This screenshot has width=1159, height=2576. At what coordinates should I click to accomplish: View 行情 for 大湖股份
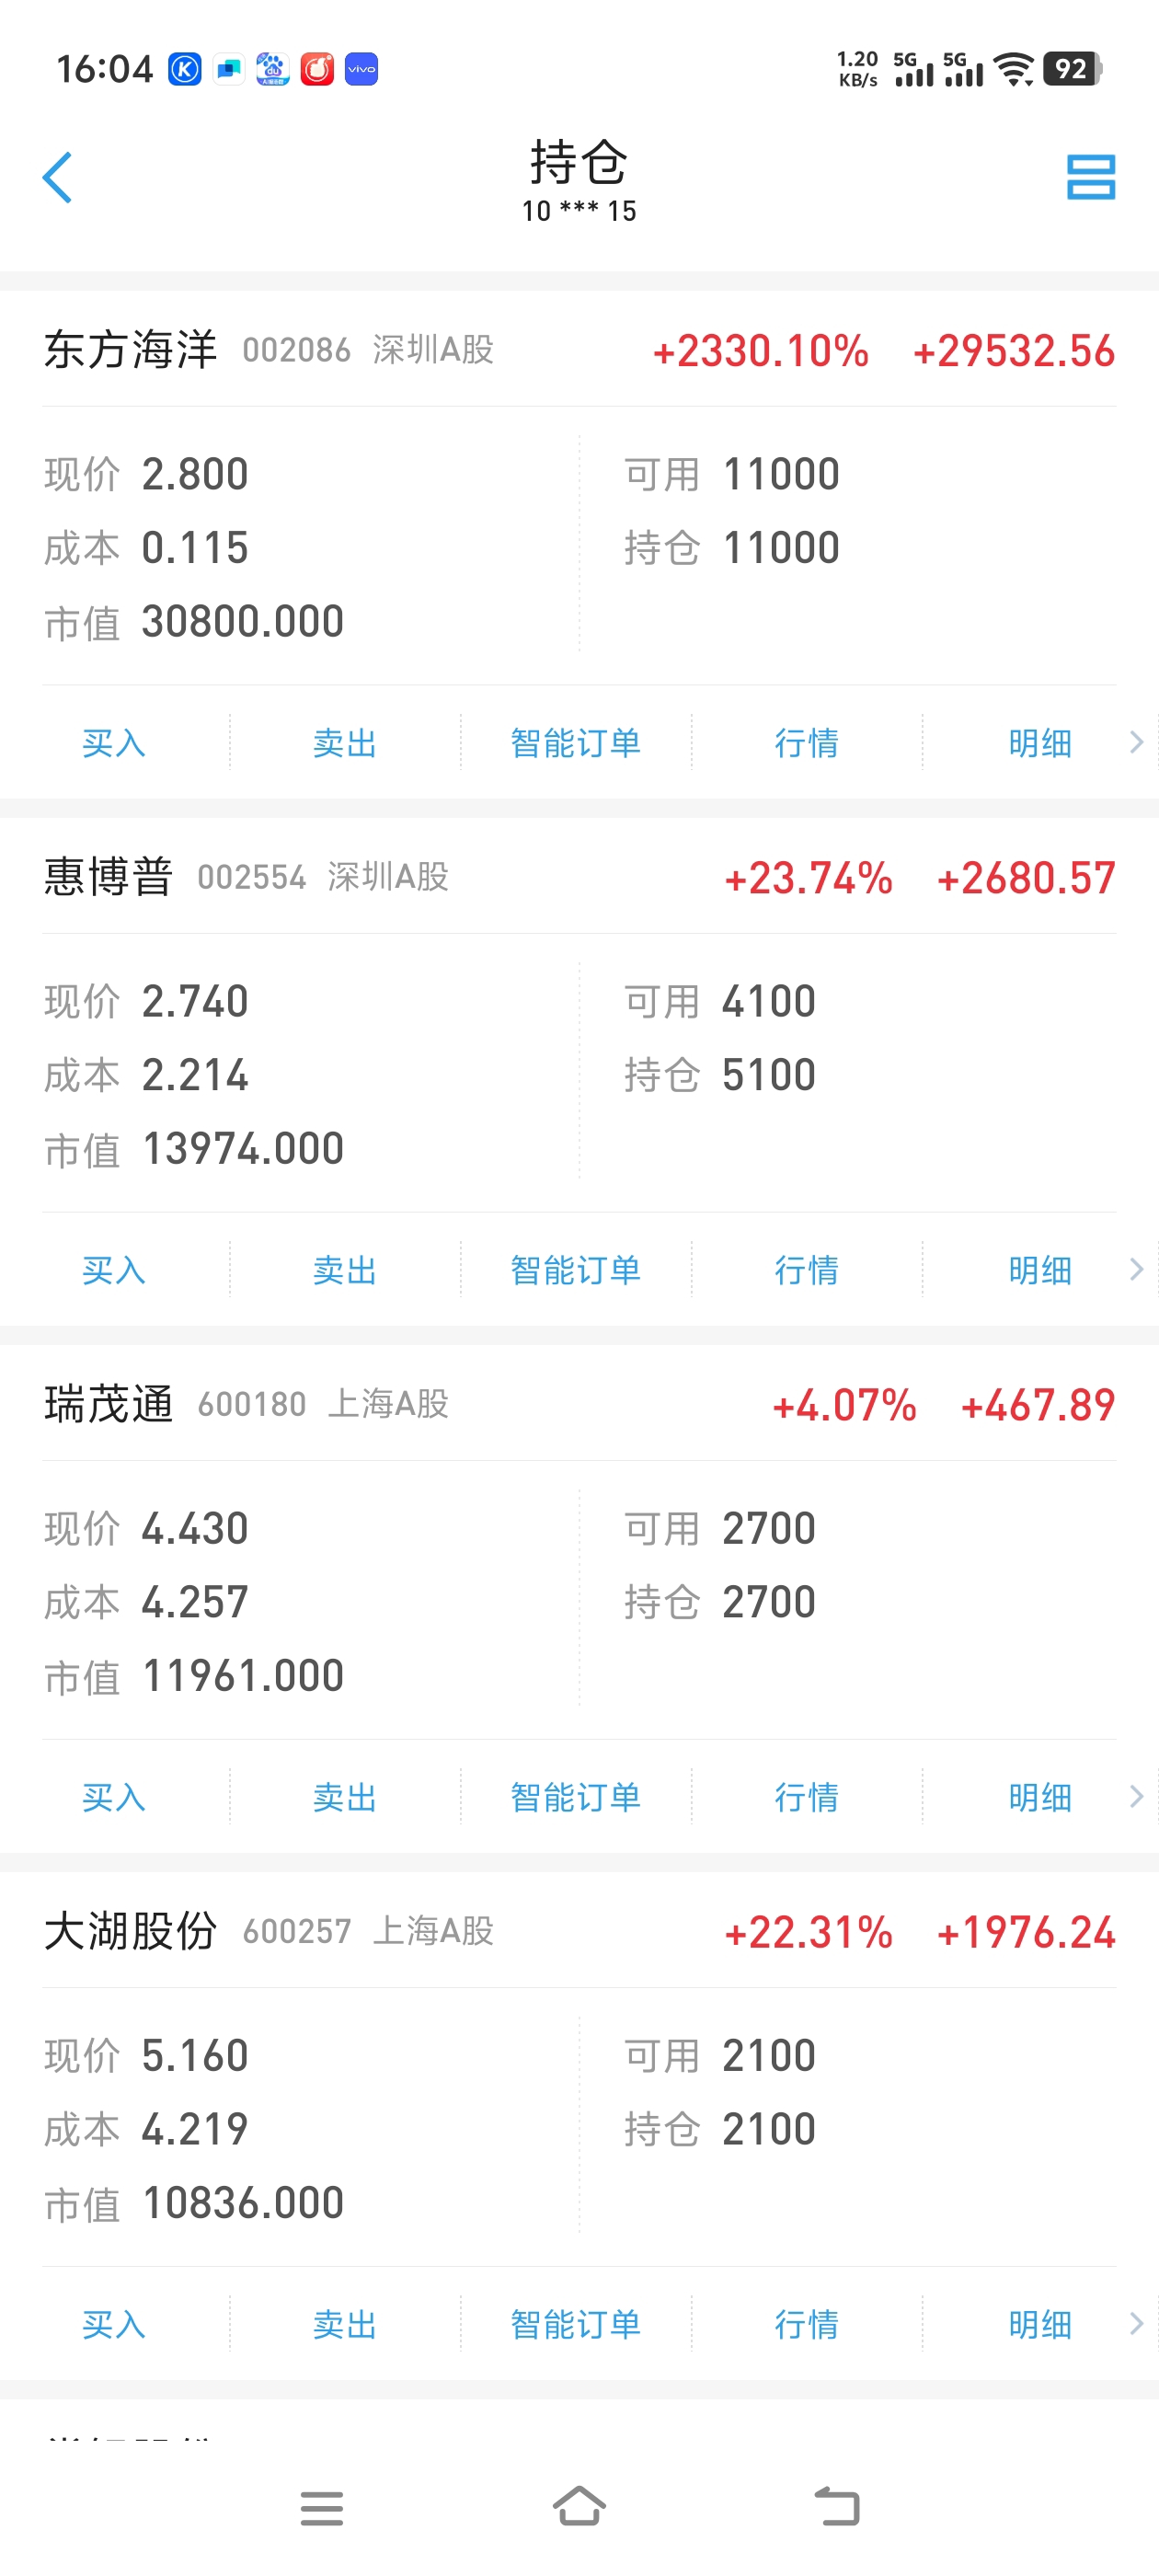click(x=807, y=2324)
